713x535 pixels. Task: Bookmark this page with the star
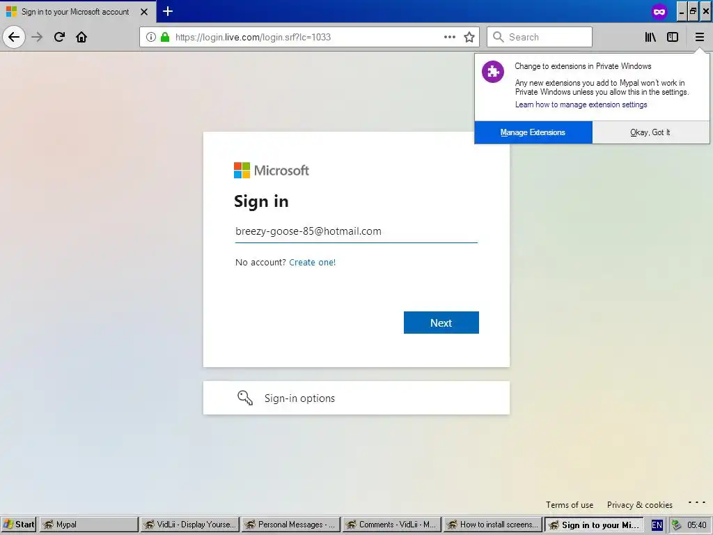coord(469,37)
